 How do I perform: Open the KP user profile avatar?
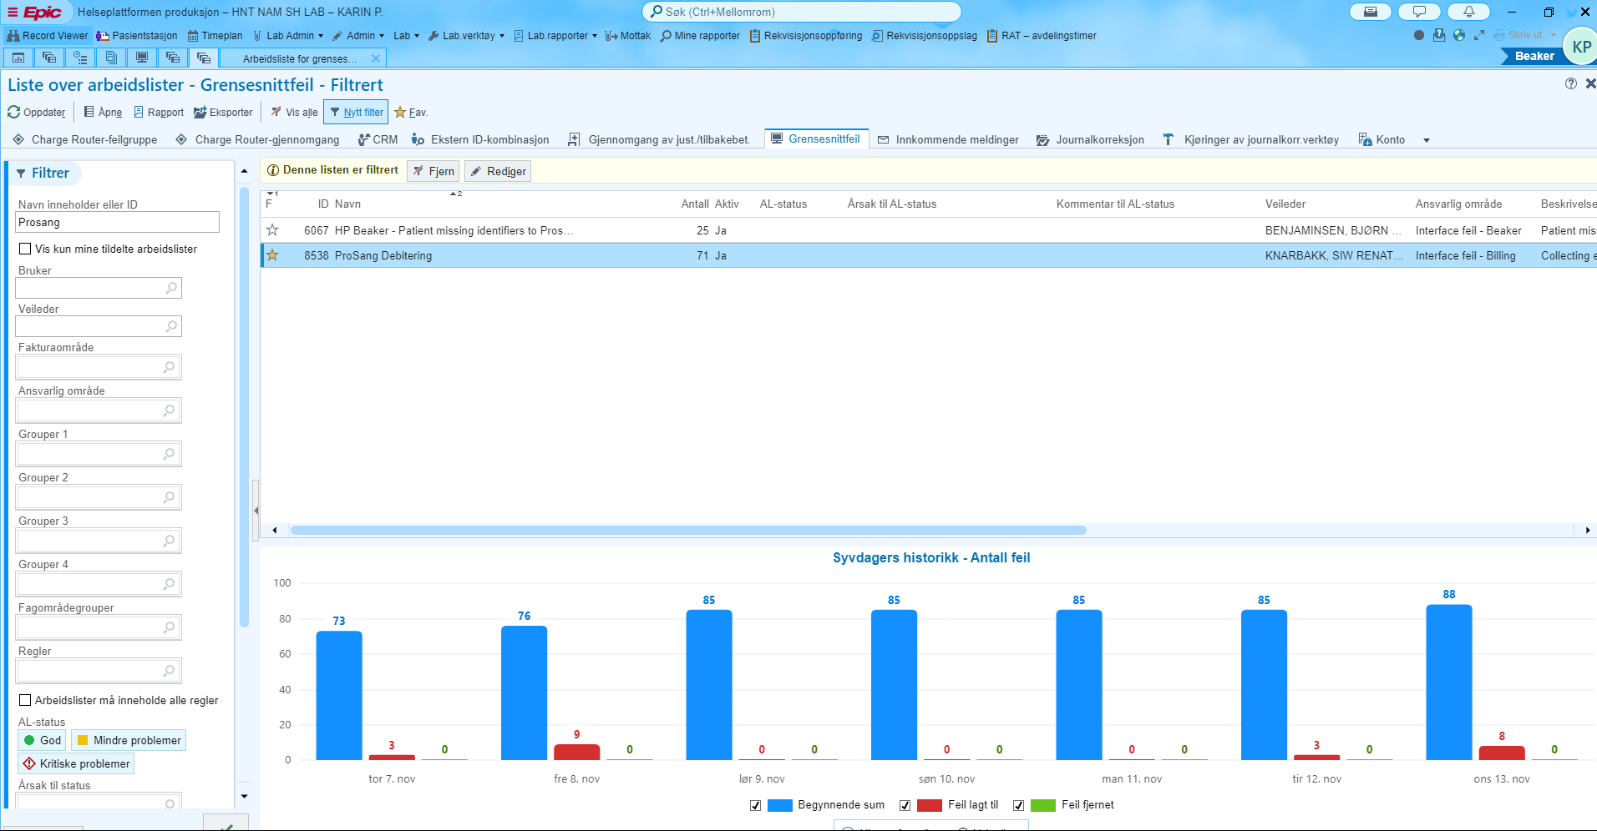[x=1580, y=47]
